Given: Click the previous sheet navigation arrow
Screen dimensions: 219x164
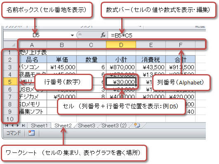Looking at the screenshot, I should point(12,126).
